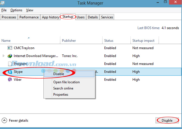The width and height of the screenshot is (182, 129).
Task: Collapse view with Fewer details arrow icon
Action: click(x=4, y=121)
